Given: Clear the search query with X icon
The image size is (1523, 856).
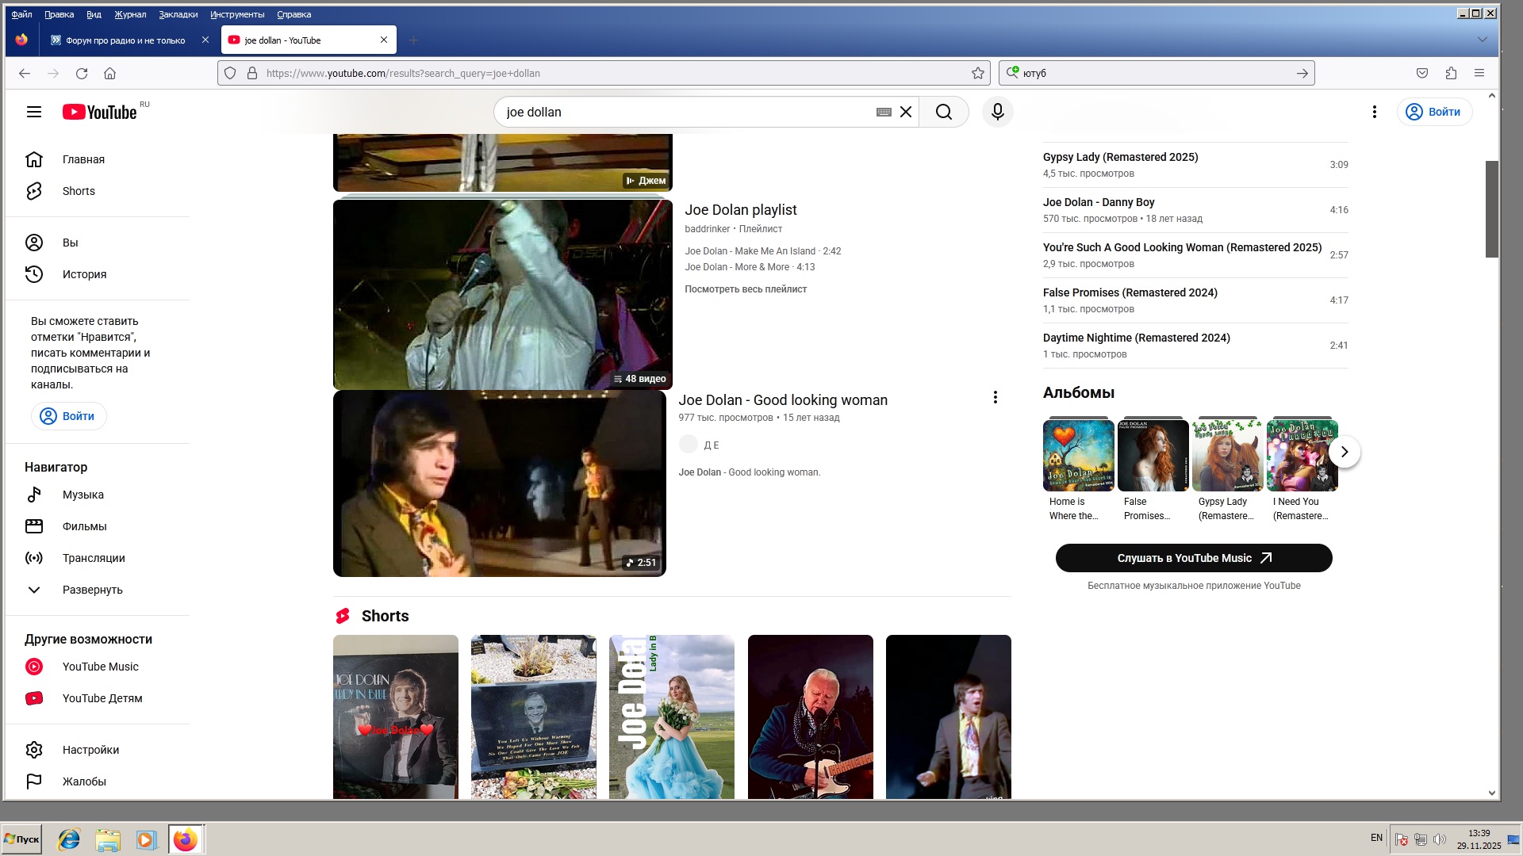Looking at the screenshot, I should (x=906, y=112).
